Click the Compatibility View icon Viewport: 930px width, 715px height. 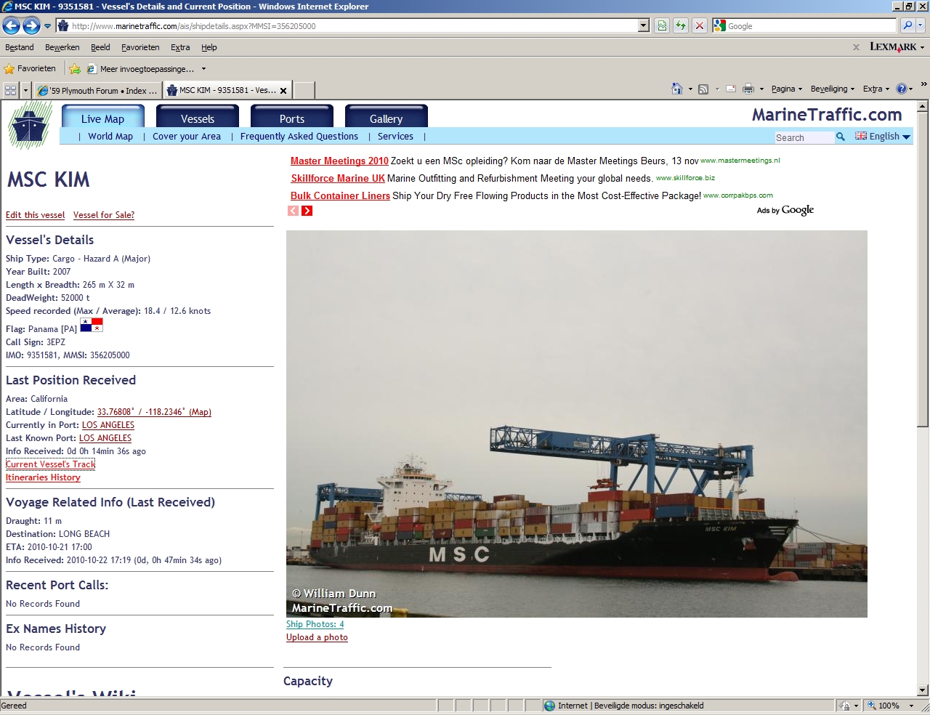[x=663, y=26]
